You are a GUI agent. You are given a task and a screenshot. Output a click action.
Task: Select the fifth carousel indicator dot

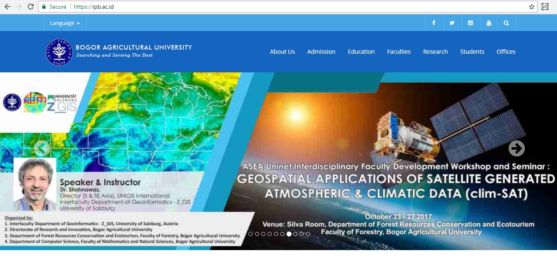click(x=276, y=234)
